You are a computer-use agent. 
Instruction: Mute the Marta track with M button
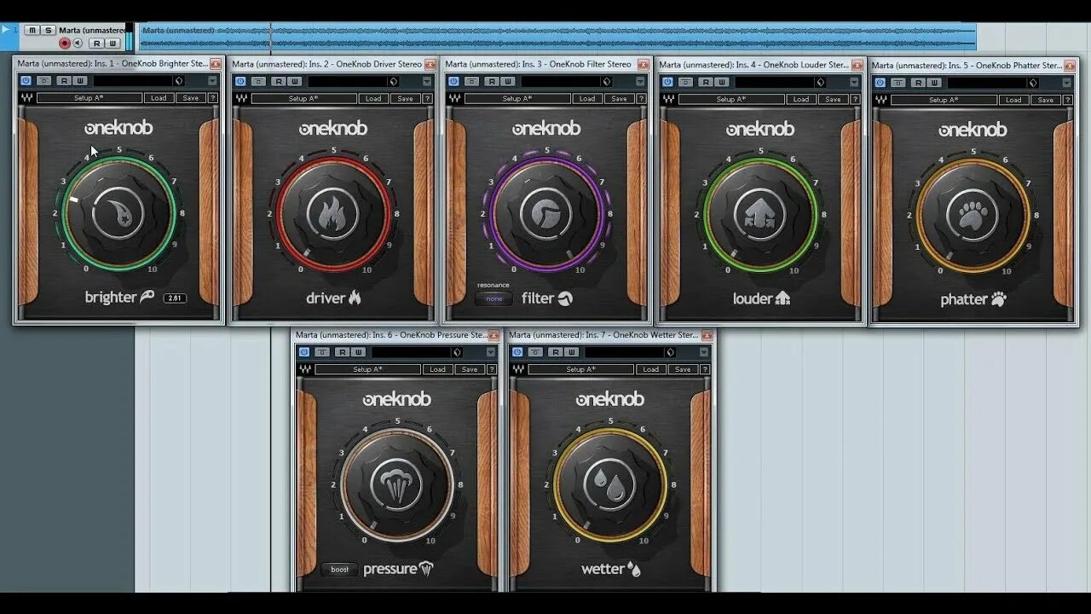(32, 30)
